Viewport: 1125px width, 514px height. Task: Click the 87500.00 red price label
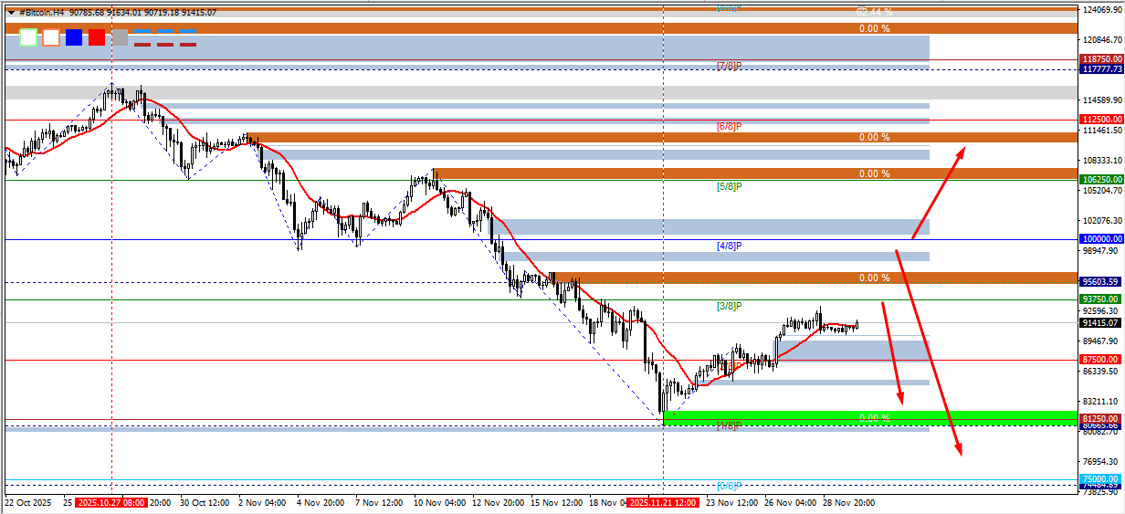click(1101, 360)
